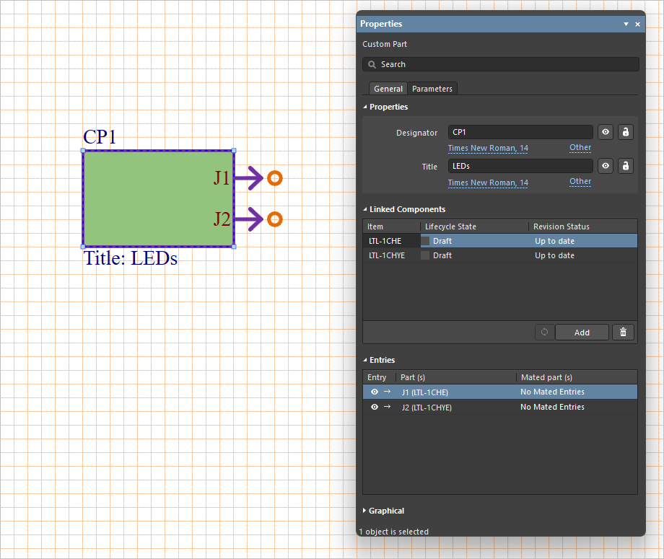Screen dimensions: 664x559
Task: Select the General tab
Action: point(388,89)
